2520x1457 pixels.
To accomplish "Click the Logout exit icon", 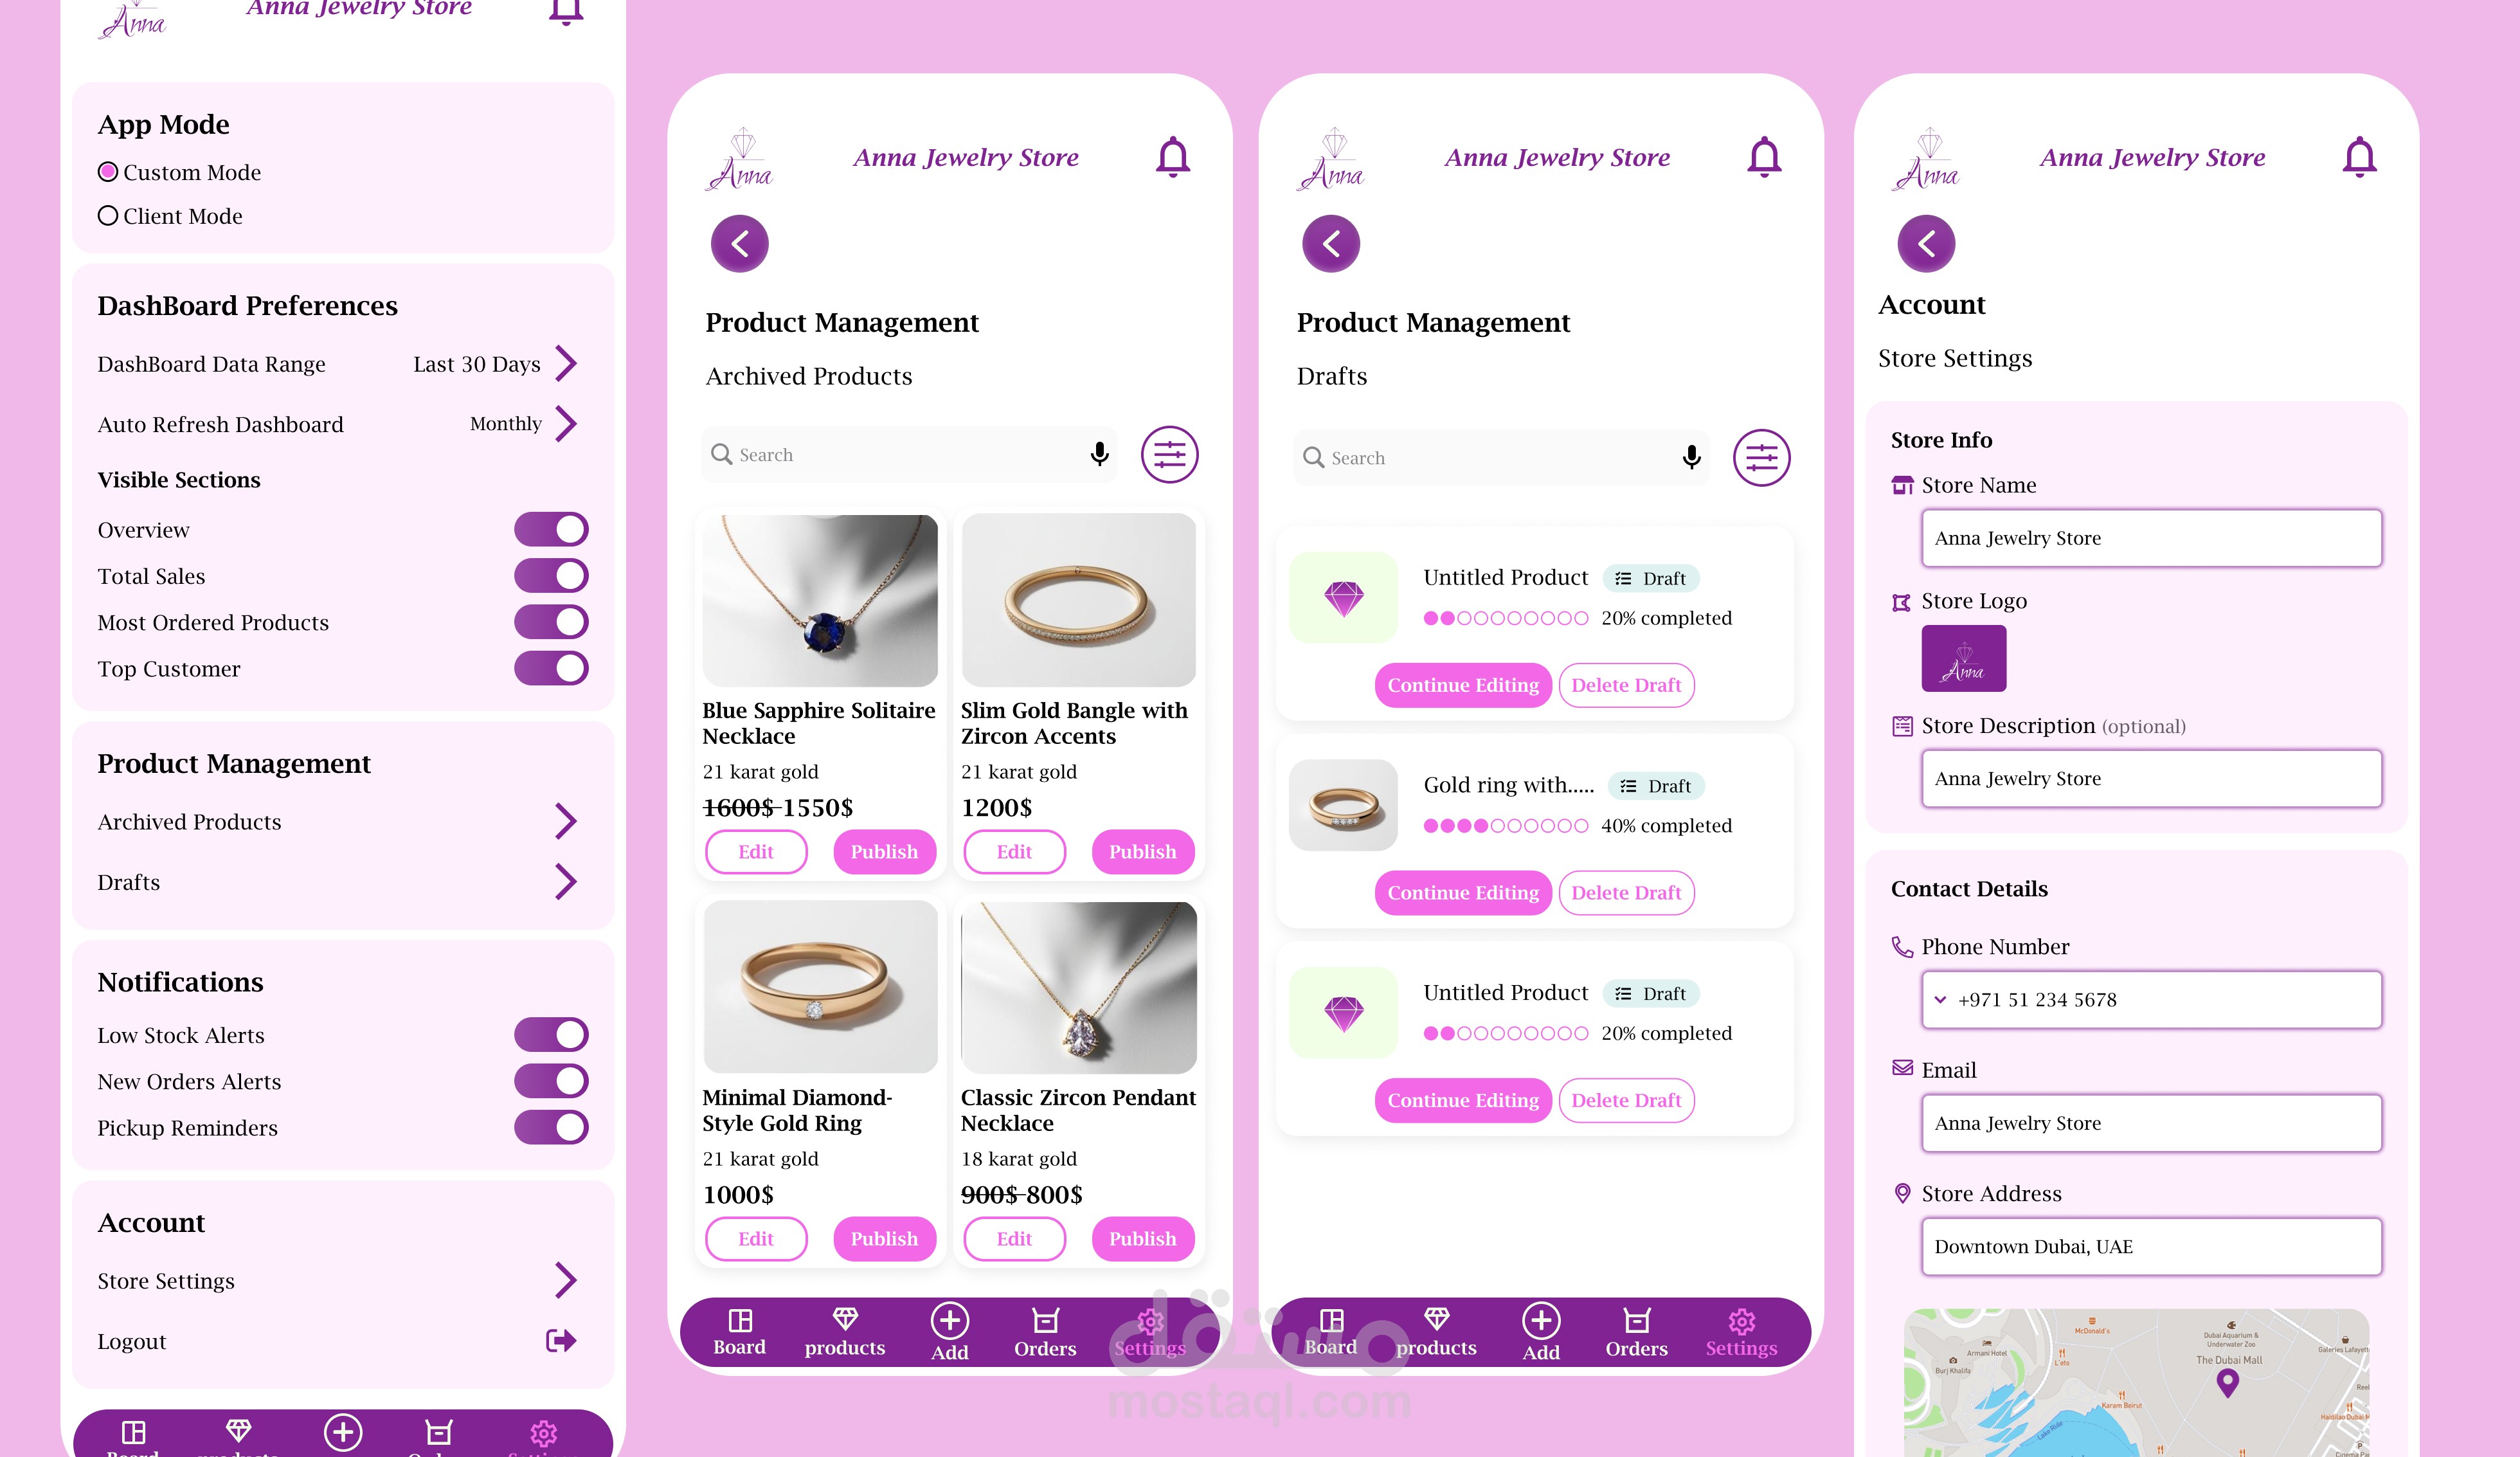I will pyautogui.click(x=561, y=1340).
